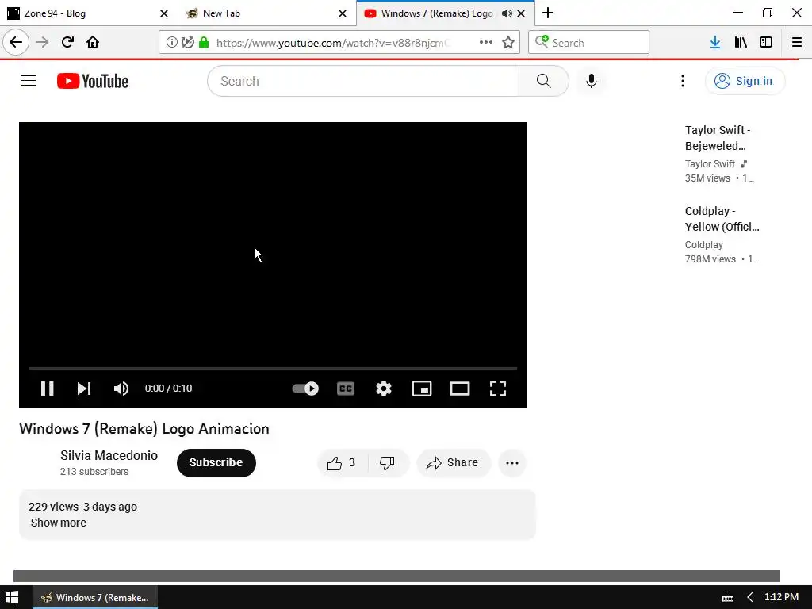Image resolution: width=812 pixels, height=609 pixels.
Task: Open Coldplay - Yellow suggested video
Action: coord(722,219)
